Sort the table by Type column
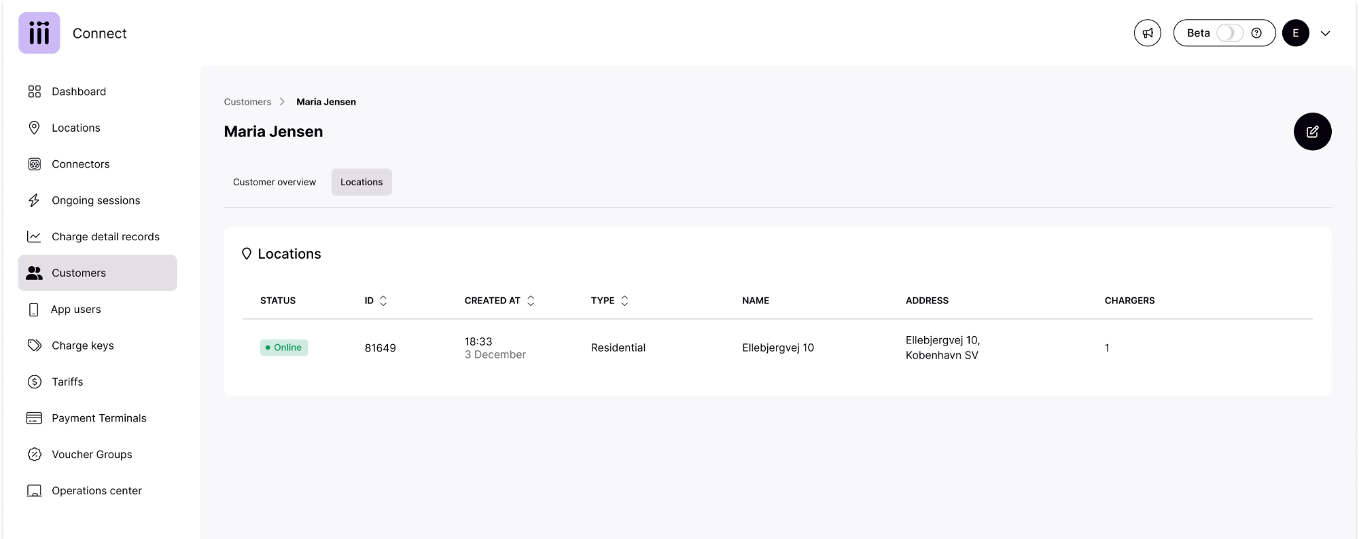Viewport: 1359px width, 539px height. (624, 301)
